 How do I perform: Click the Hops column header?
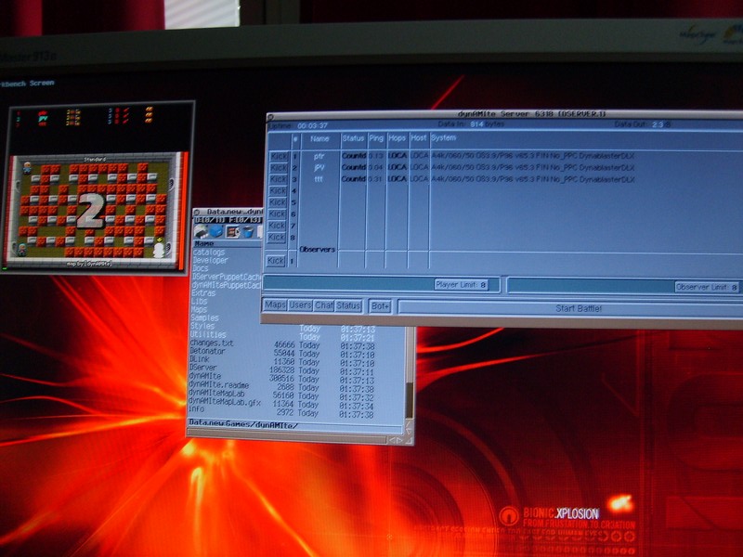[398, 138]
